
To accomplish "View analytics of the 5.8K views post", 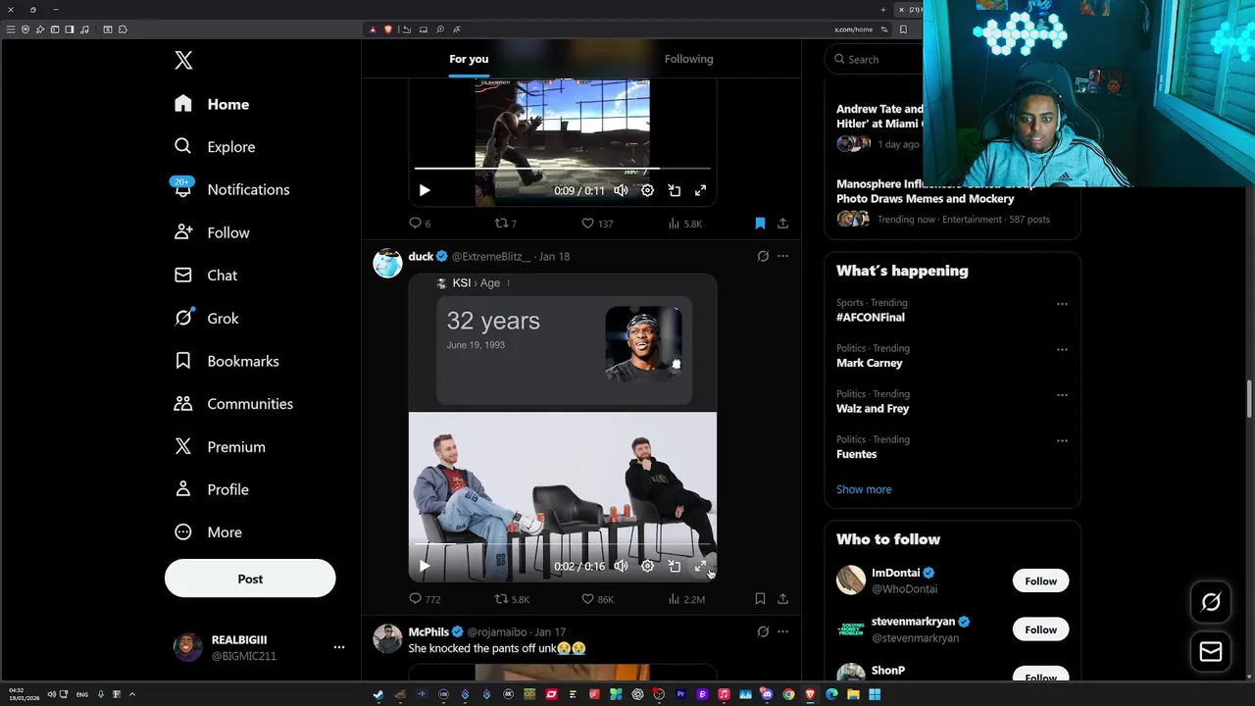I will [x=684, y=224].
